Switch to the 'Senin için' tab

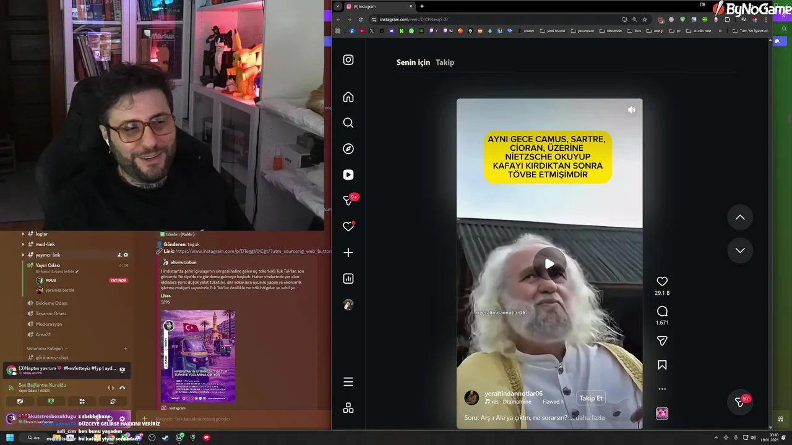[413, 62]
